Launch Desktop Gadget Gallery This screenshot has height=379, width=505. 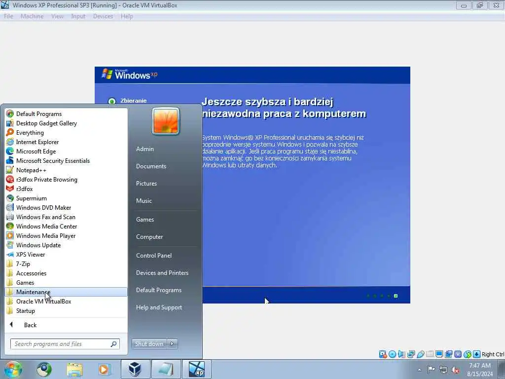[66, 123]
